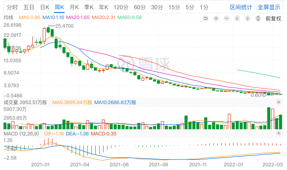Click the 2021-08 date axis label
287x170 pixels.
tap(158, 164)
